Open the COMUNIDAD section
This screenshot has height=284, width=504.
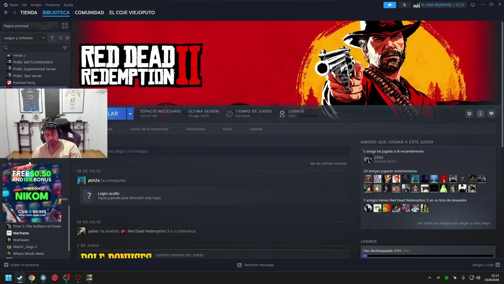(x=89, y=13)
